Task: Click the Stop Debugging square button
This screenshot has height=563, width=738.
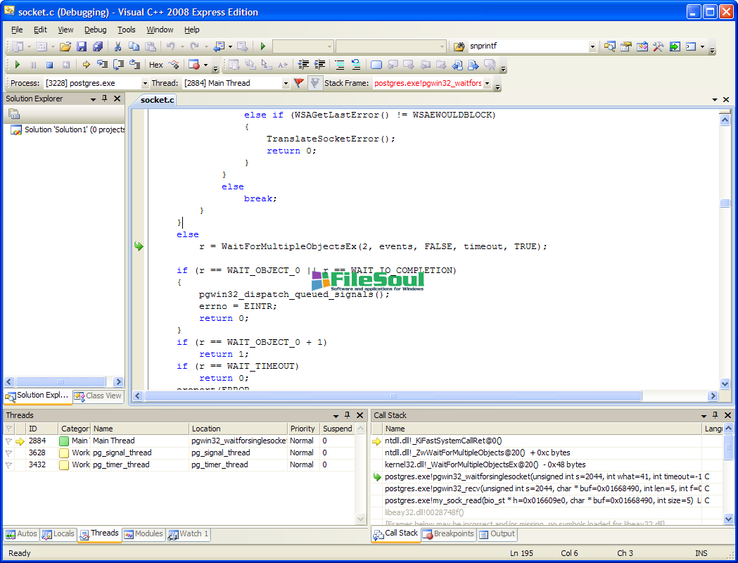Action: point(49,65)
